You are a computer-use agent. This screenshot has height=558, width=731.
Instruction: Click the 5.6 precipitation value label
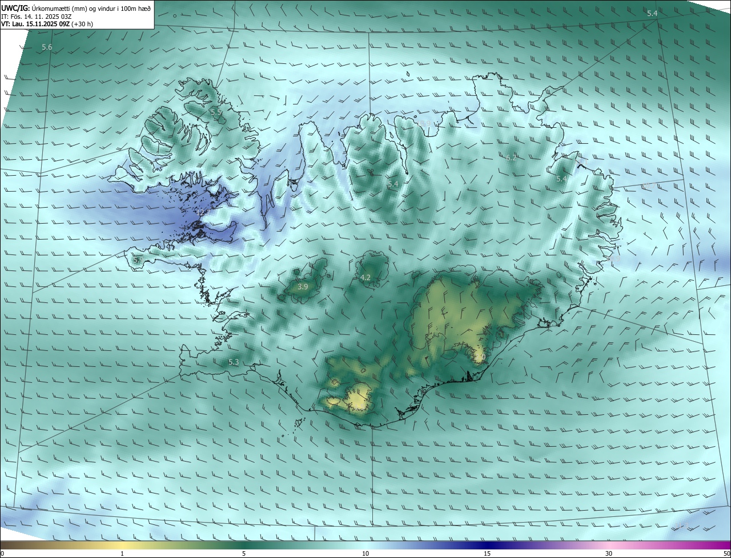pos(47,47)
